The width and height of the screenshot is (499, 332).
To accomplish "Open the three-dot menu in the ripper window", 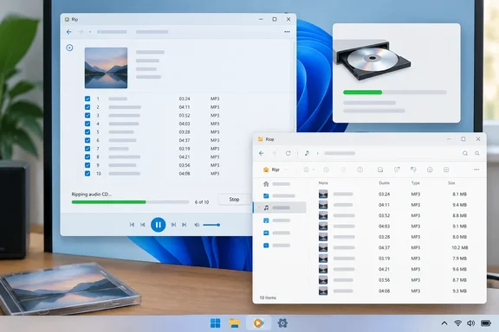I will [x=287, y=32].
